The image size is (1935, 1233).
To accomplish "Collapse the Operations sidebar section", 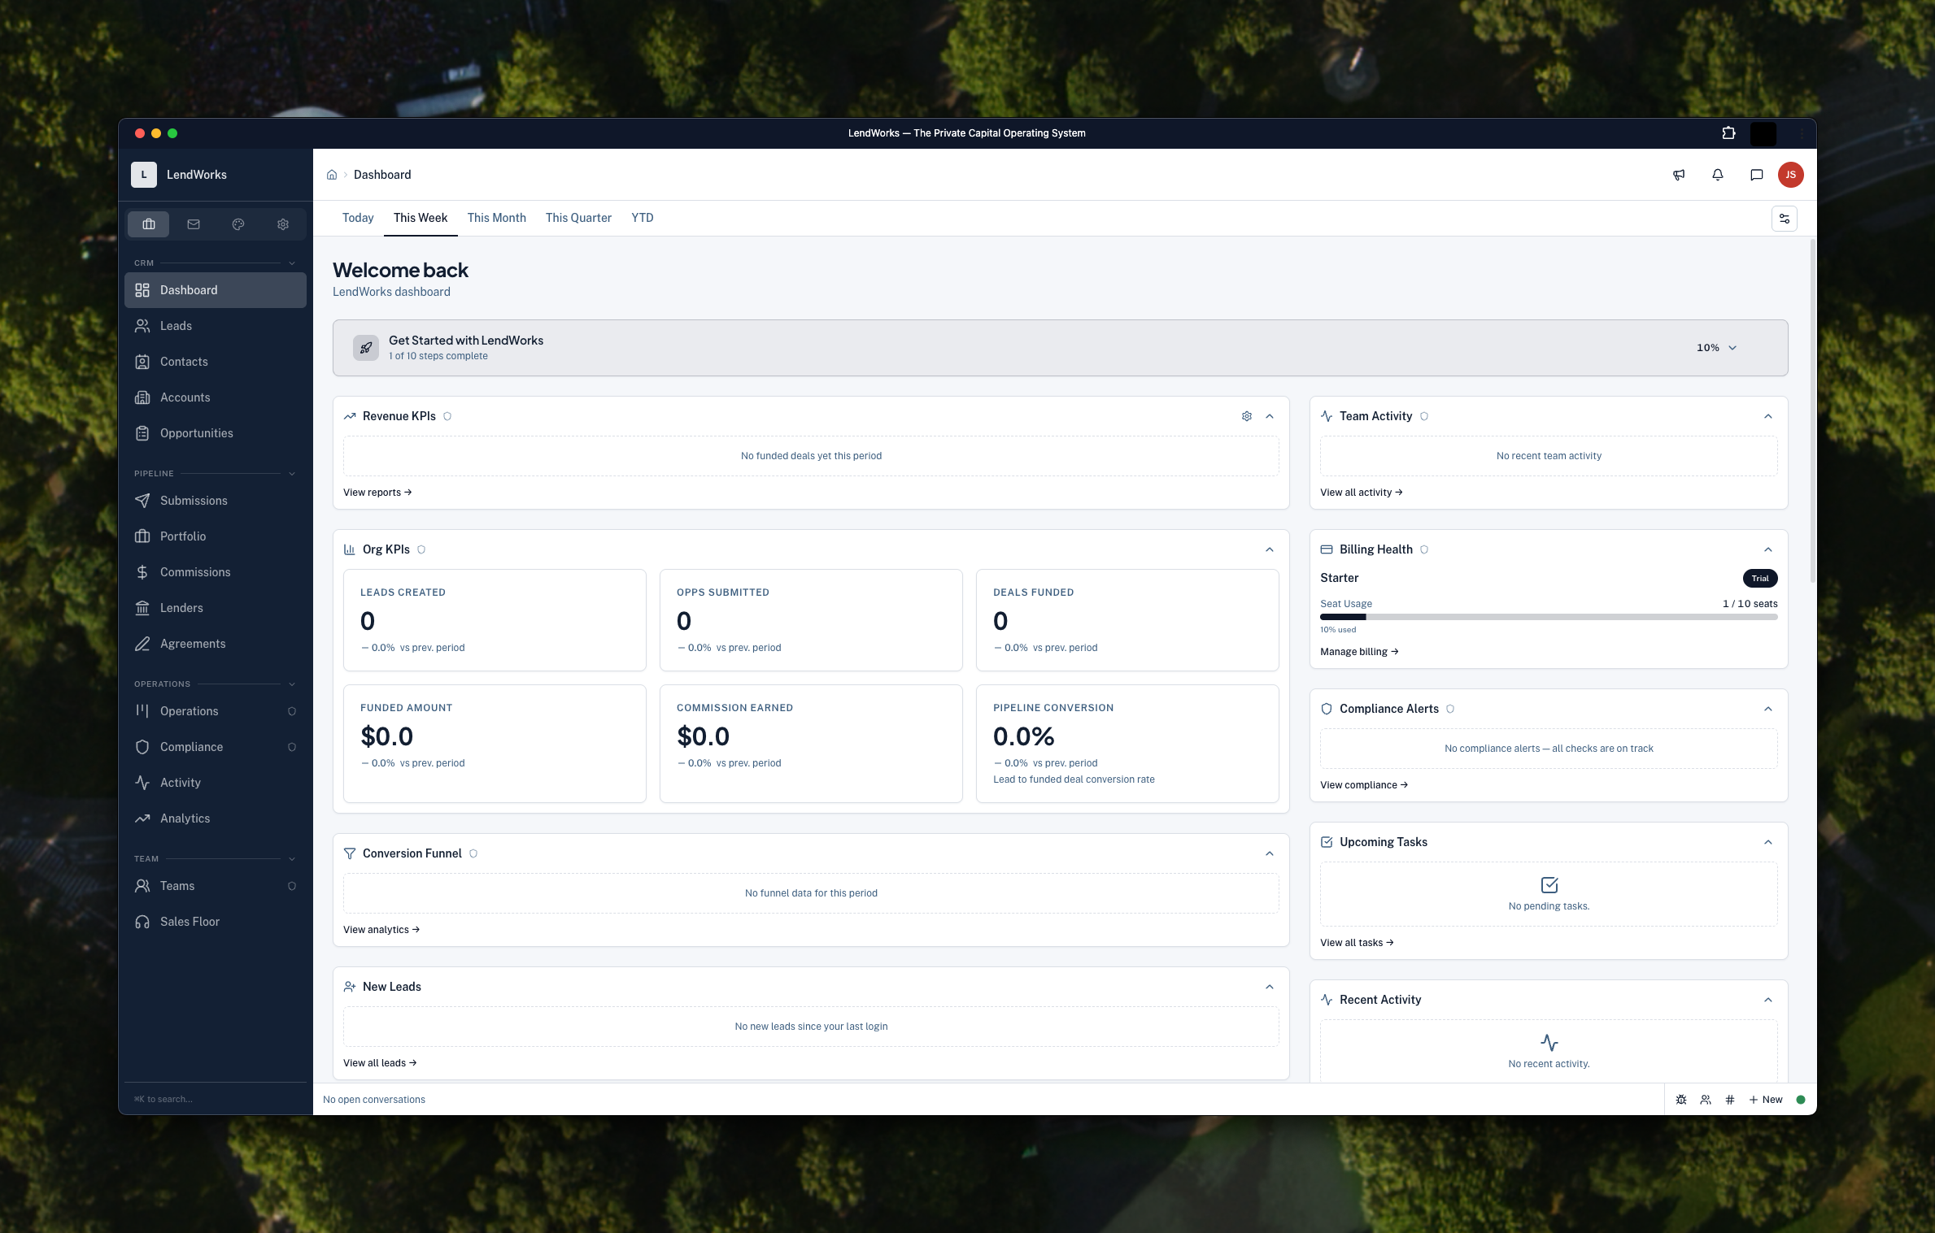I will [292, 684].
